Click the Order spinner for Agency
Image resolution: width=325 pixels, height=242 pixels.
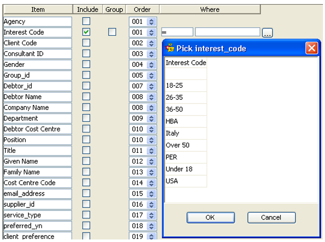[x=152, y=22]
